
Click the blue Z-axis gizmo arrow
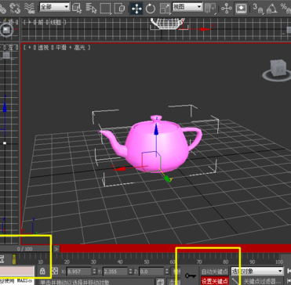coord(156,129)
